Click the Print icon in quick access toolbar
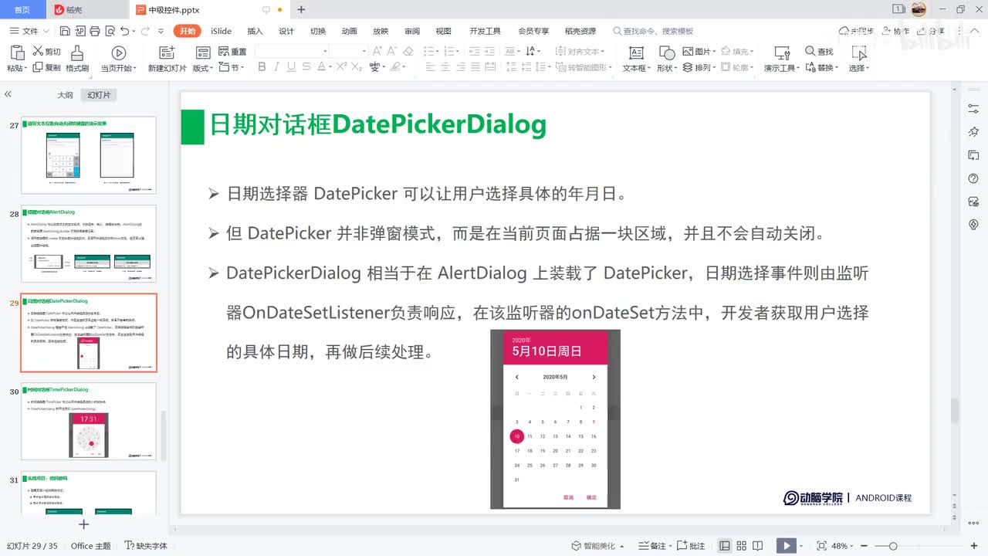Image resolution: width=988 pixels, height=556 pixels. pyautogui.click(x=94, y=31)
